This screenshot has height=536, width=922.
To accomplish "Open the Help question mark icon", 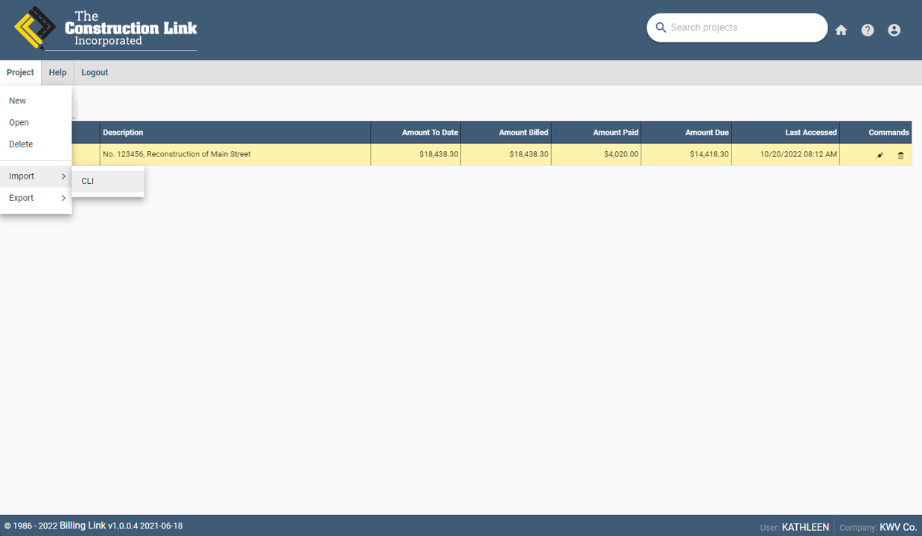I will coord(868,30).
